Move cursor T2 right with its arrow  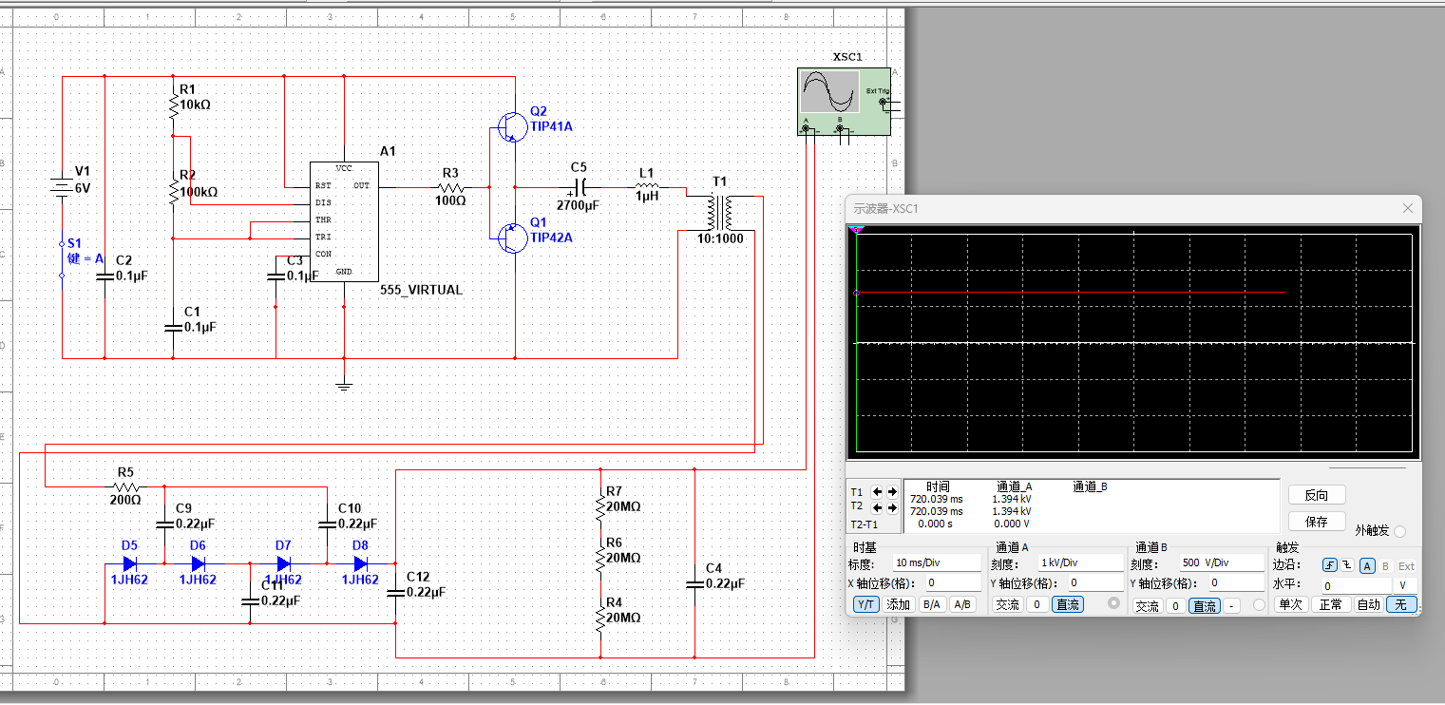pos(892,508)
